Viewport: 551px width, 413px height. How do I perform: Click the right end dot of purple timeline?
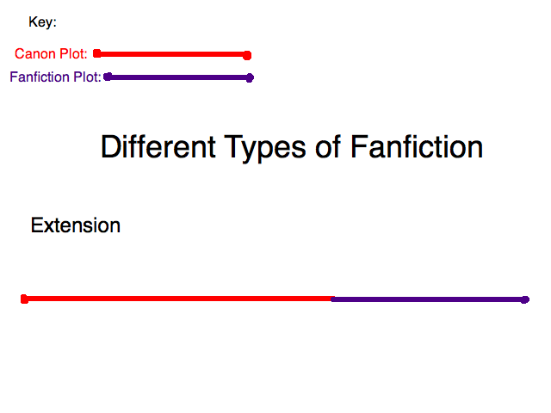tap(525, 299)
